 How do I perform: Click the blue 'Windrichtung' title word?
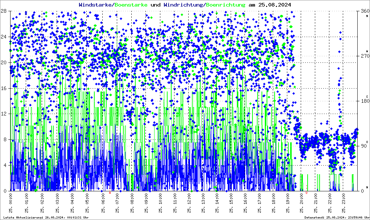pos(183,5)
